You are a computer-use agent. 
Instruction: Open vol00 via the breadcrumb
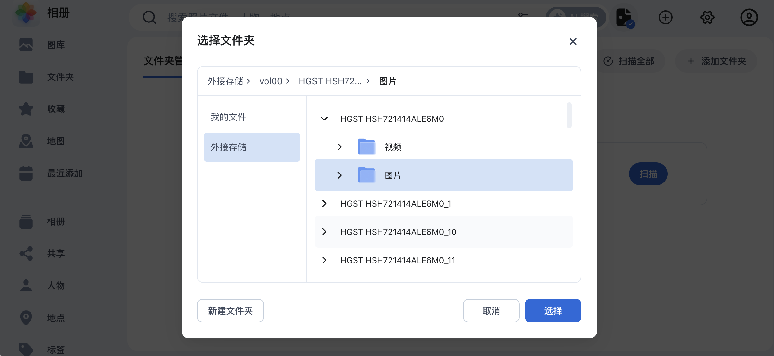[270, 81]
